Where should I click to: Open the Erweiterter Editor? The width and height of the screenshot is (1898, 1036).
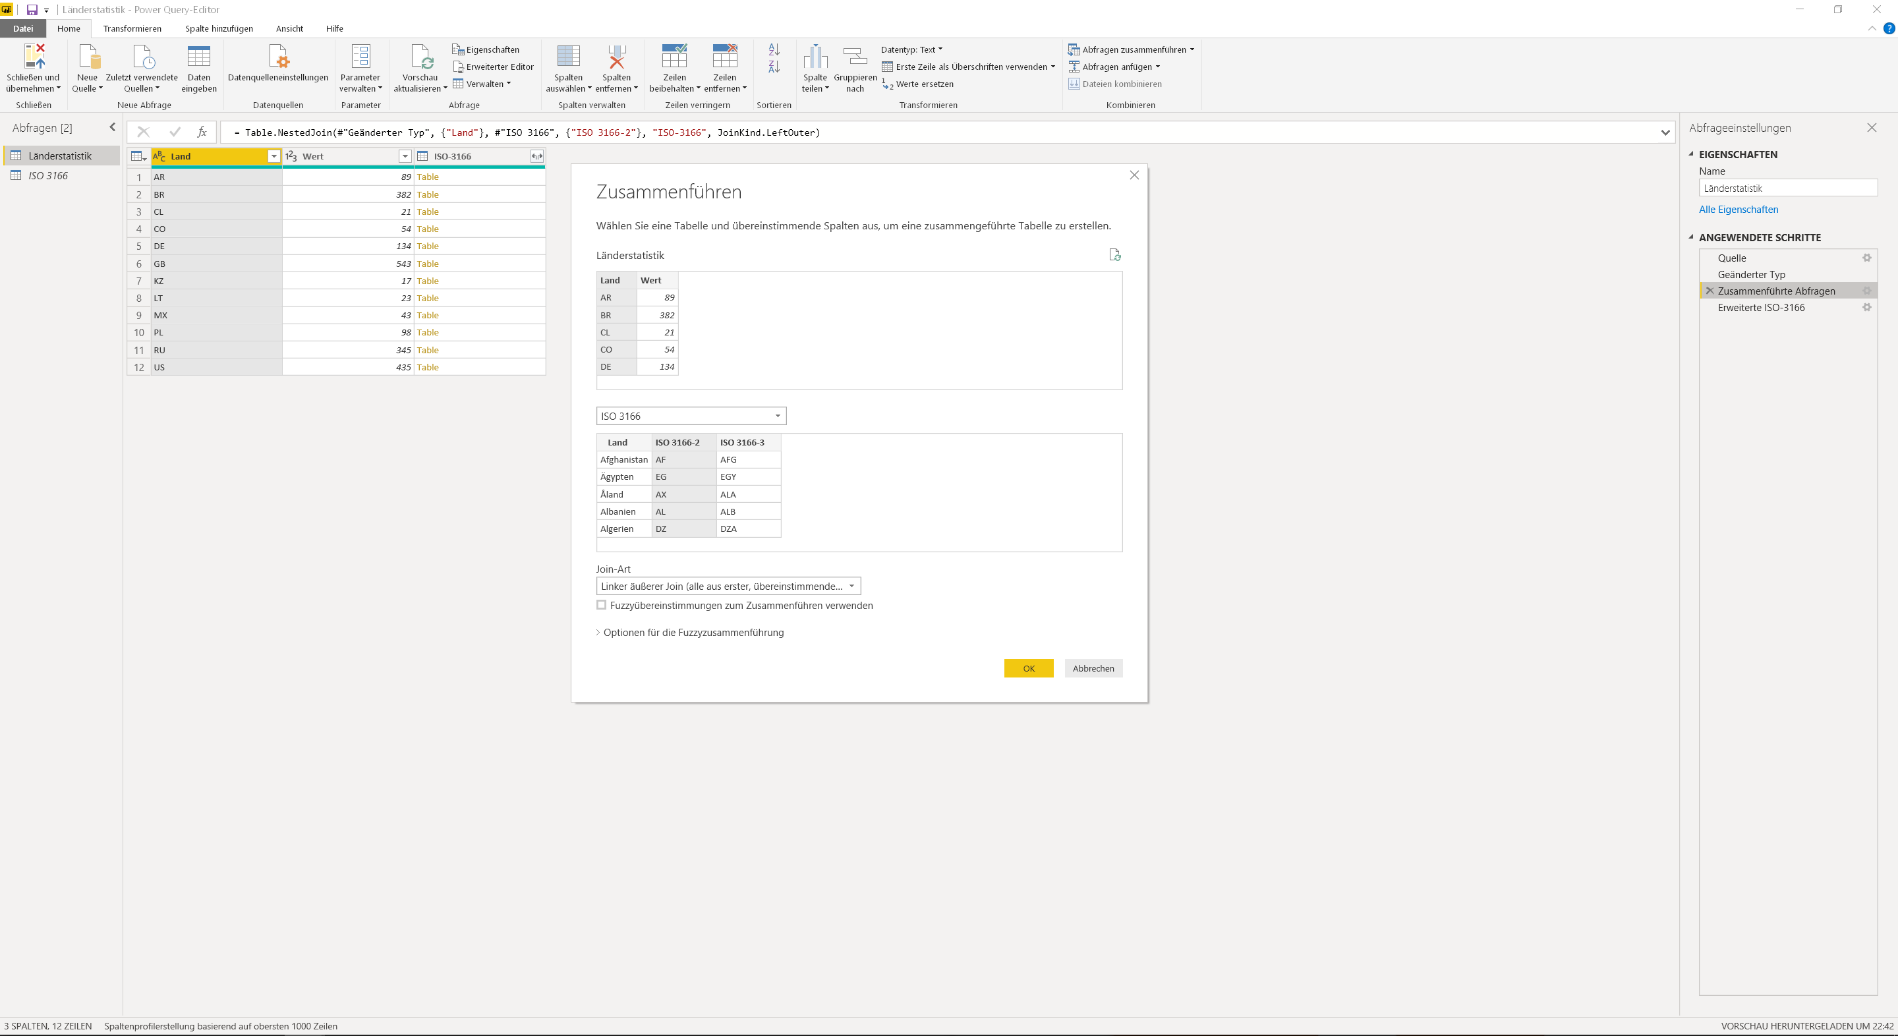(x=493, y=67)
